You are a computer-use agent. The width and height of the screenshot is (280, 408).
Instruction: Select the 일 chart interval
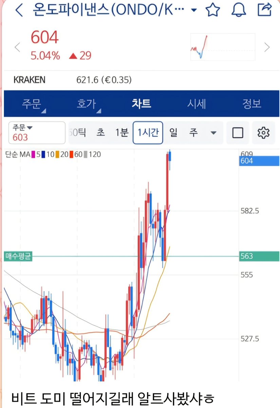point(173,133)
